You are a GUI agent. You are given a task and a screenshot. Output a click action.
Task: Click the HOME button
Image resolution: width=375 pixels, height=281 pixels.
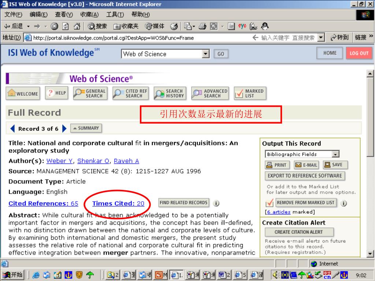(x=330, y=53)
